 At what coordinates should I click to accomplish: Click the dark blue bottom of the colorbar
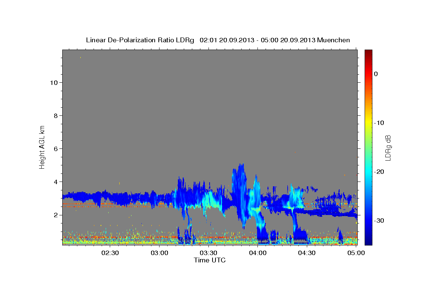[x=368, y=242]
